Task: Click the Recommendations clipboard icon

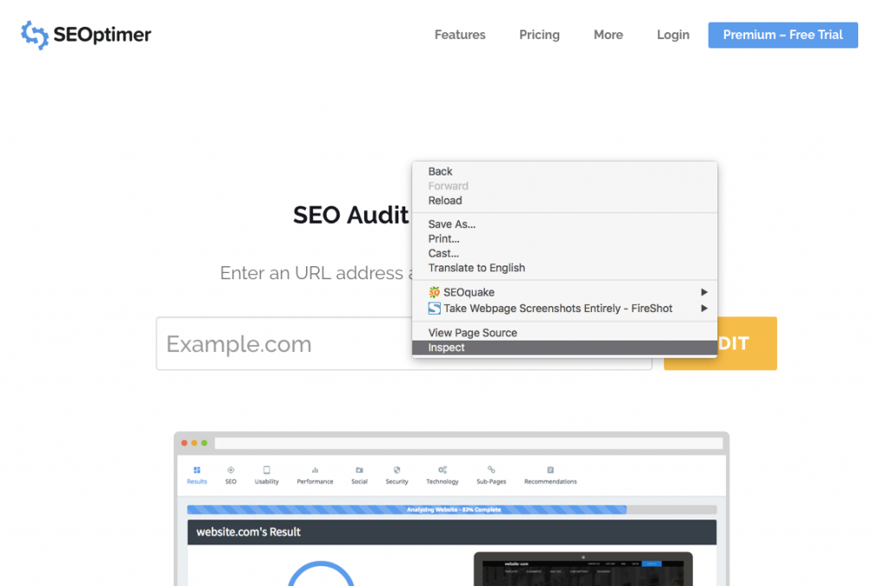Action: tap(550, 469)
